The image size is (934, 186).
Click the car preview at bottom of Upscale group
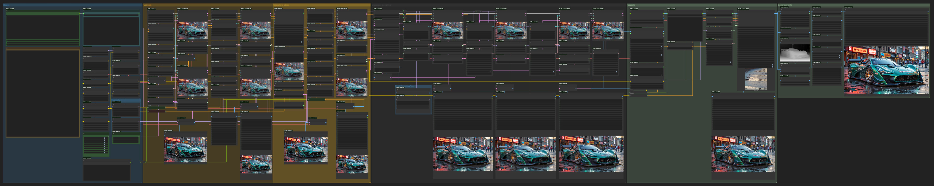(x=743, y=154)
